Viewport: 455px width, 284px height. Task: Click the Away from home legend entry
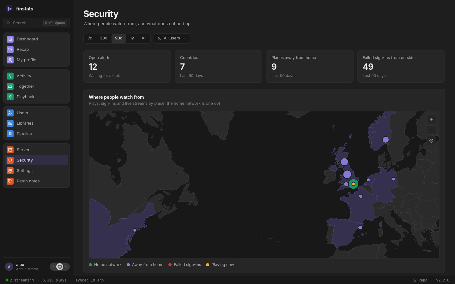click(145, 265)
